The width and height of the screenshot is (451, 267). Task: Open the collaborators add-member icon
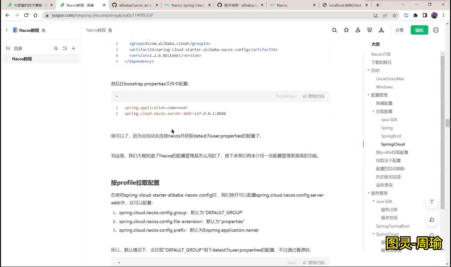(358, 30)
